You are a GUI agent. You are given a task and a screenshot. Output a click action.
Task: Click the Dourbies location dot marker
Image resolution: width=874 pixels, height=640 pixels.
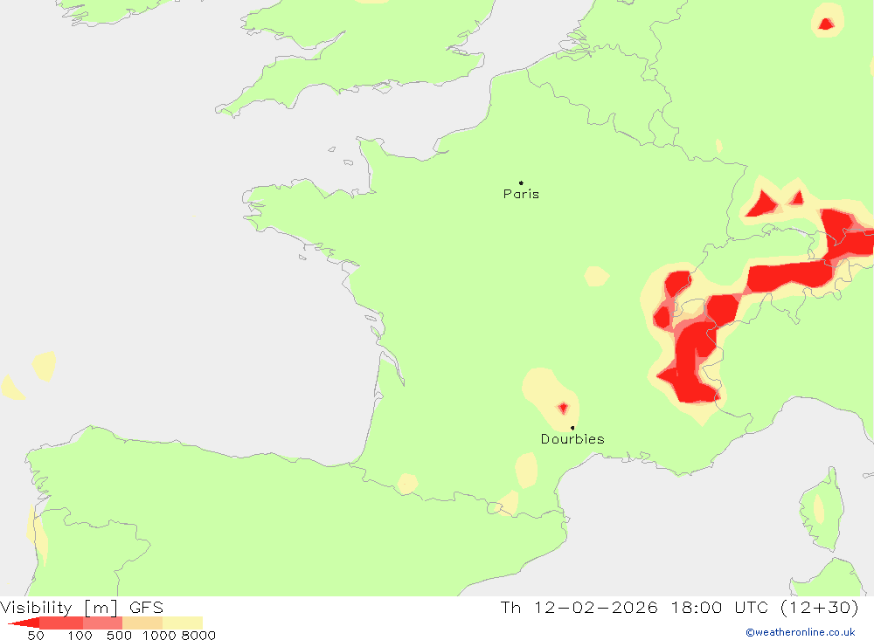[572, 428]
